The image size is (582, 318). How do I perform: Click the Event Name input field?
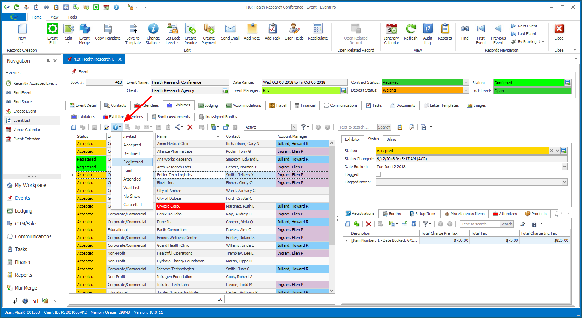point(190,82)
